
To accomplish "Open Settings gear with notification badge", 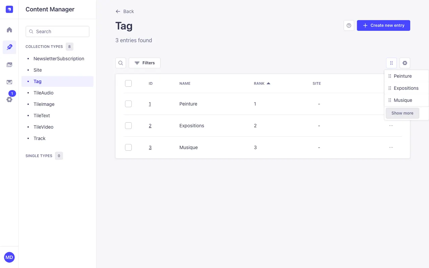I will [x=9, y=99].
